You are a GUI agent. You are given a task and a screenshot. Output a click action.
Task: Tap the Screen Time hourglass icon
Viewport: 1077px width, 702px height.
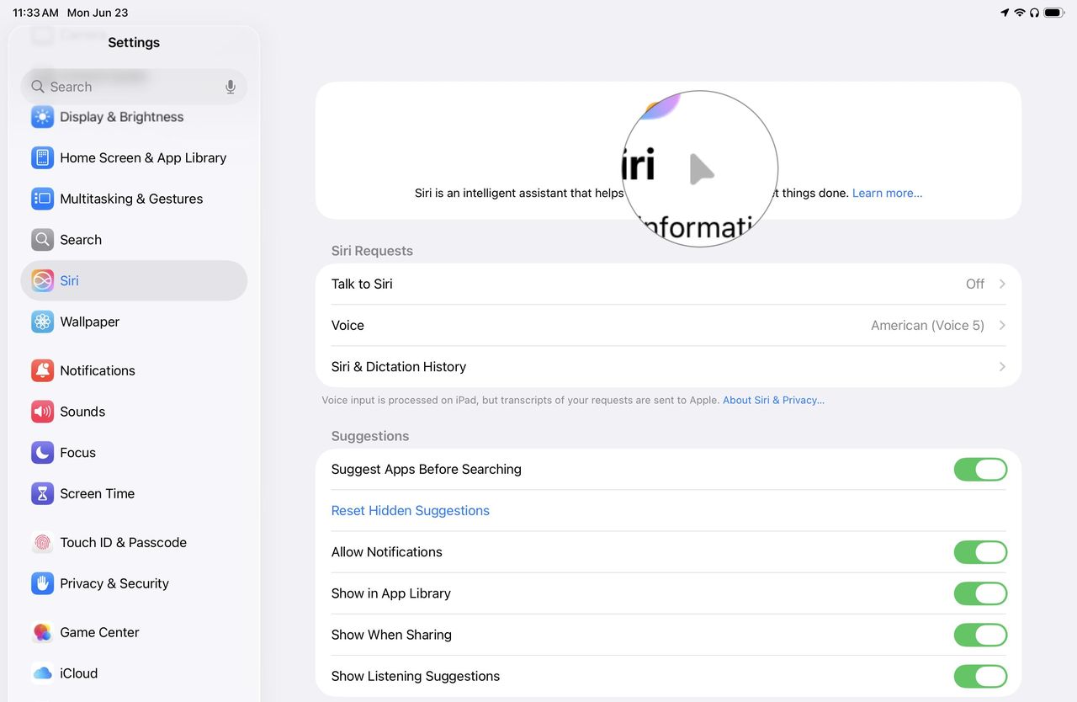pyautogui.click(x=42, y=494)
